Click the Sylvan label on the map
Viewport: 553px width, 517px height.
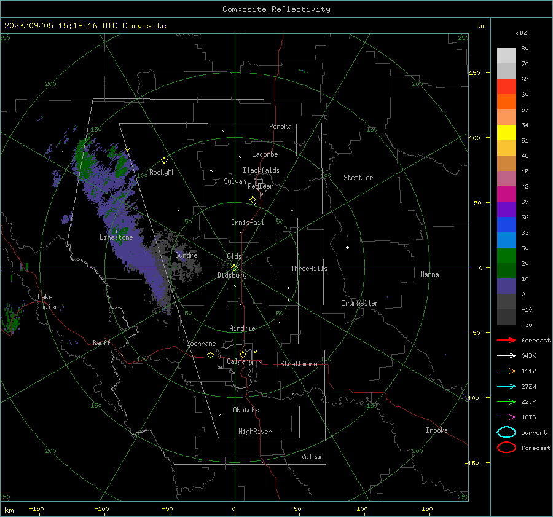235,181
